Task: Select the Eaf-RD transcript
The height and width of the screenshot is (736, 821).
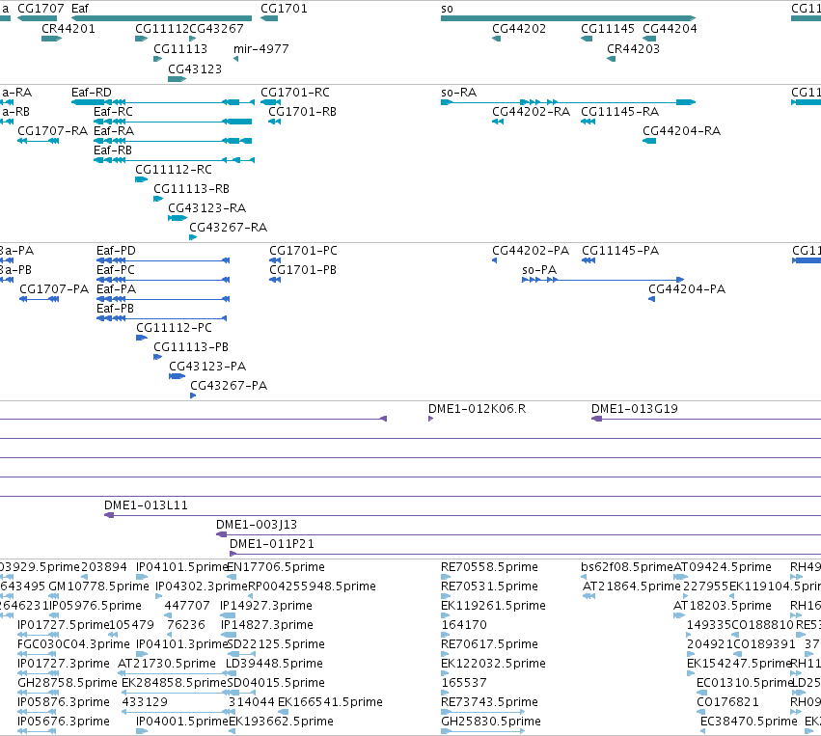Action: coord(92,93)
